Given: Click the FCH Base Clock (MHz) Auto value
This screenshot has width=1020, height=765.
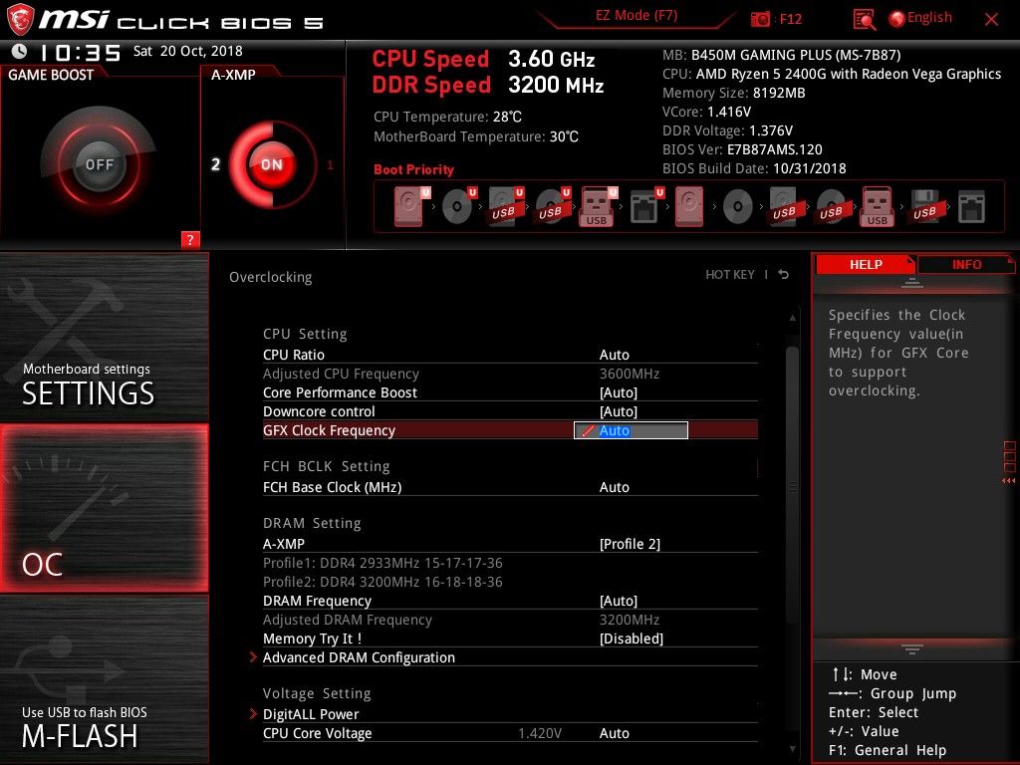Looking at the screenshot, I should [x=614, y=487].
